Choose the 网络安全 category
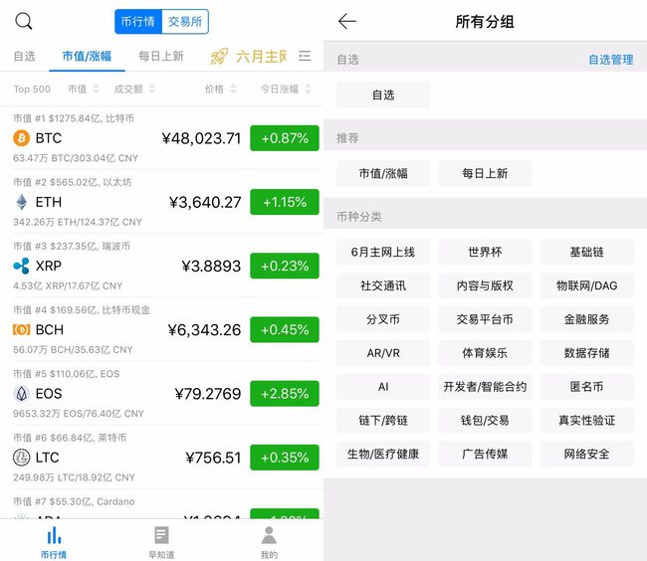The image size is (647, 561). [586, 454]
